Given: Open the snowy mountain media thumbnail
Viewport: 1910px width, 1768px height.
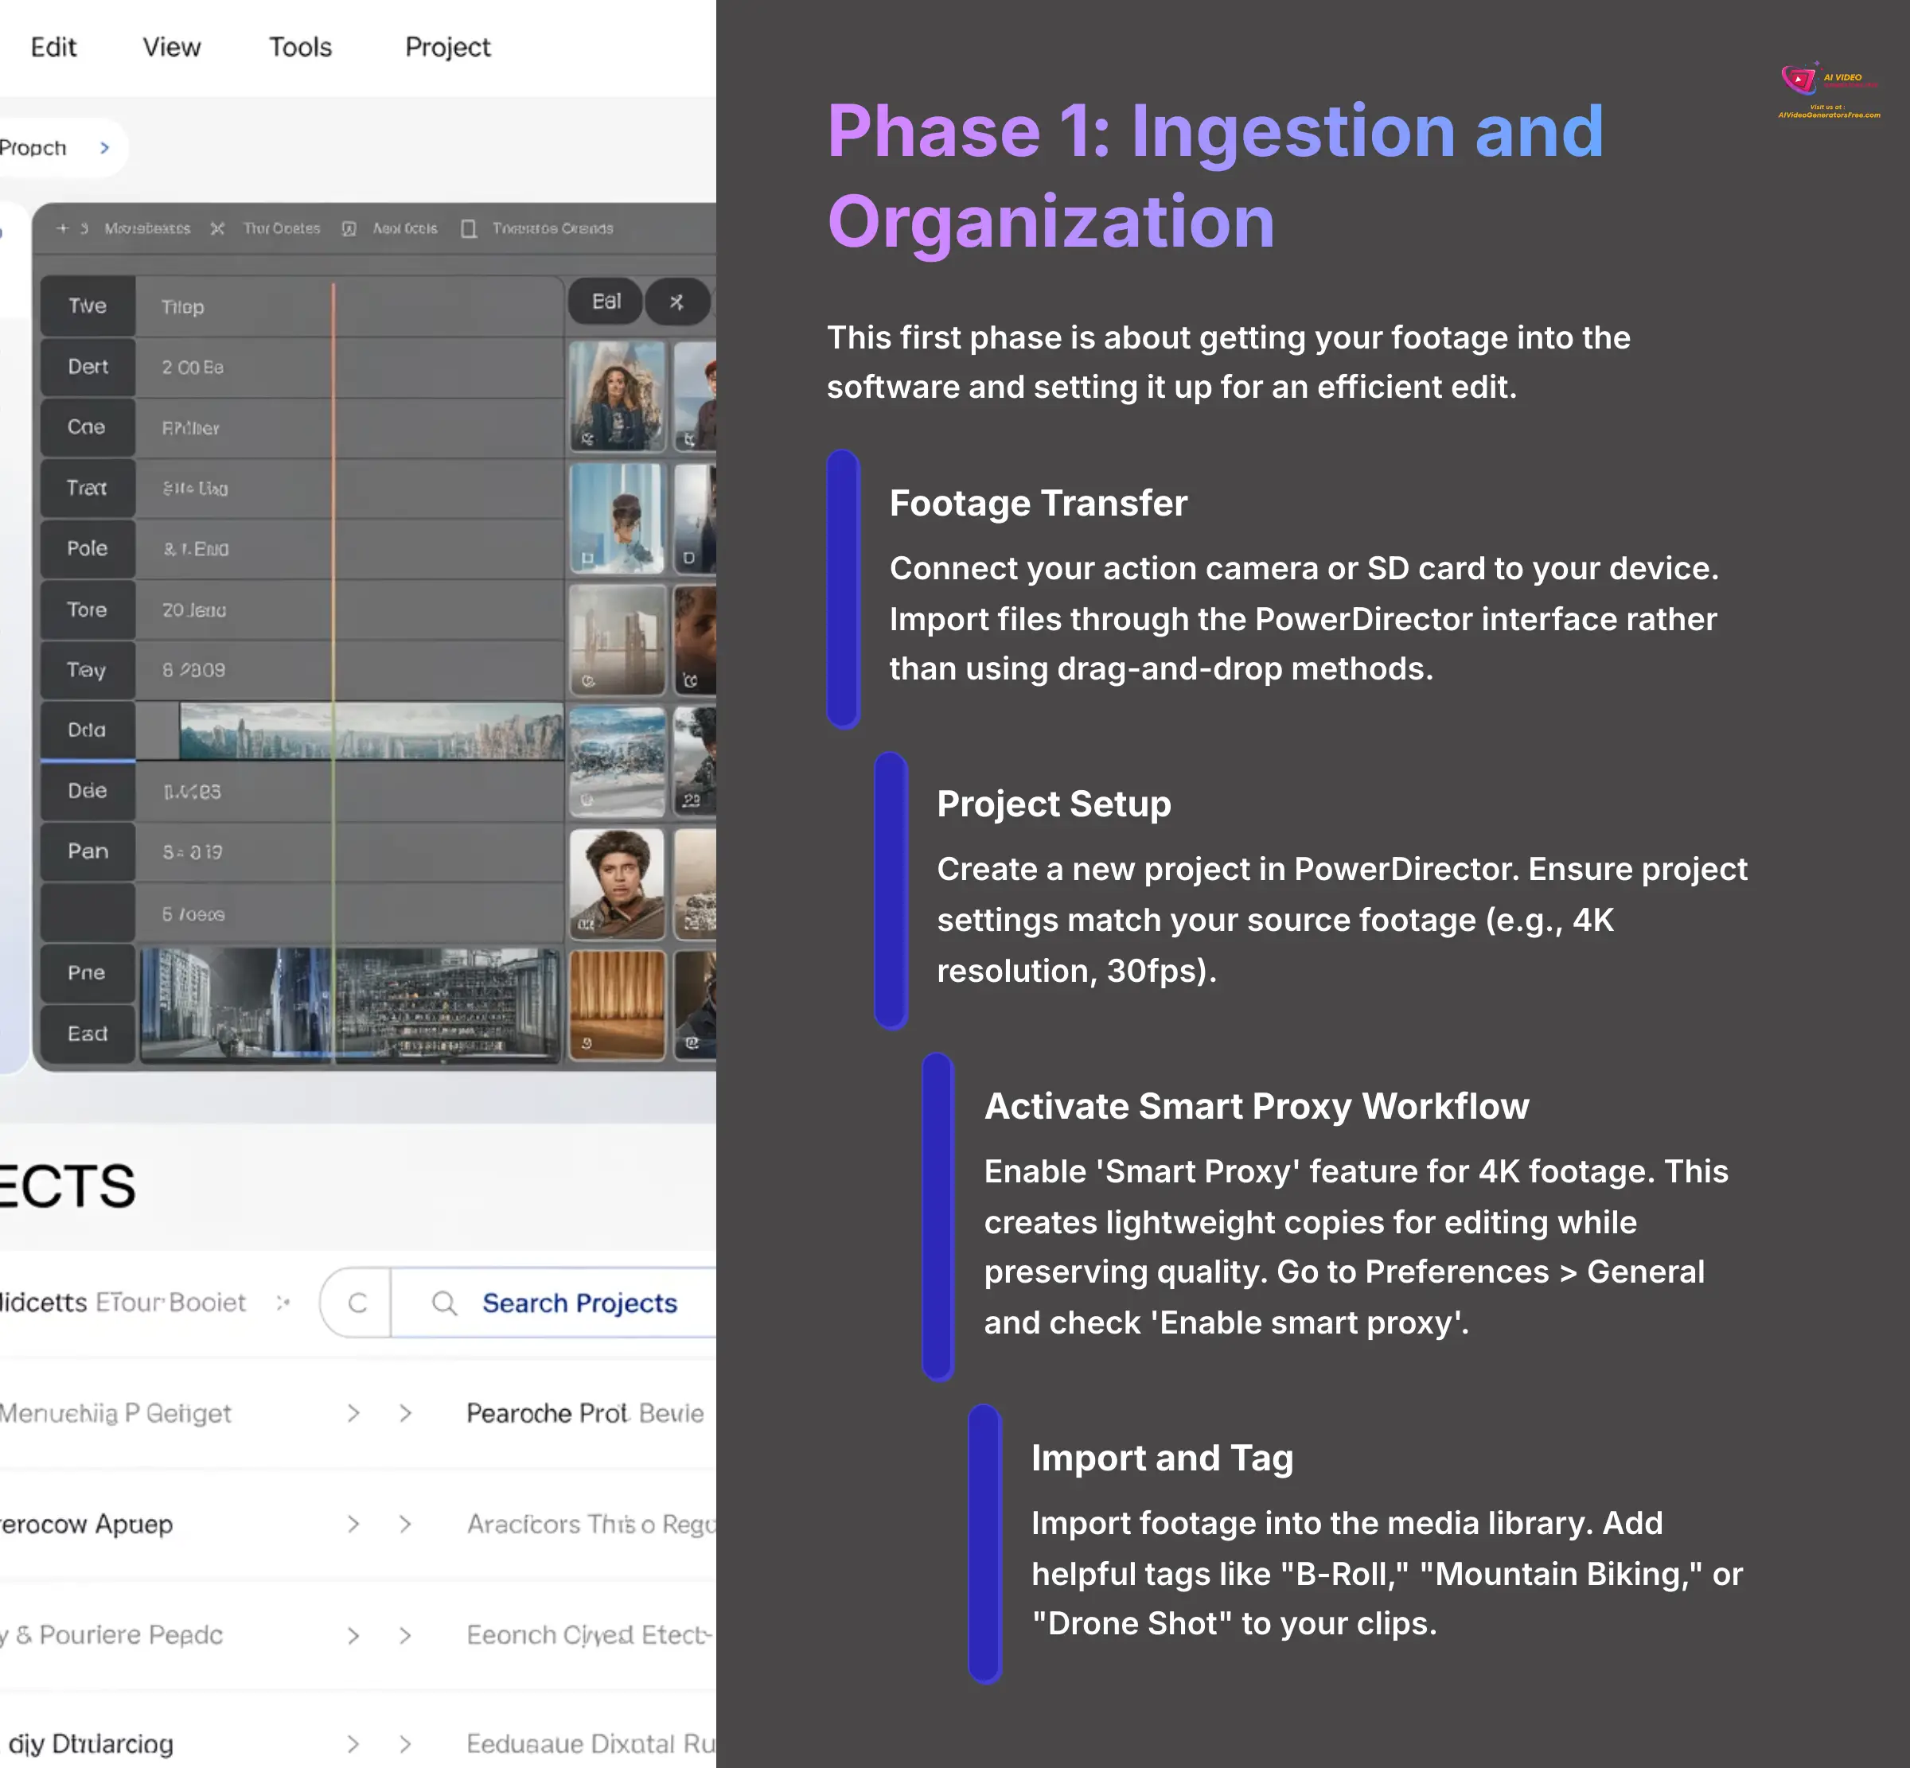Looking at the screenshot, I should pos(618,761).
